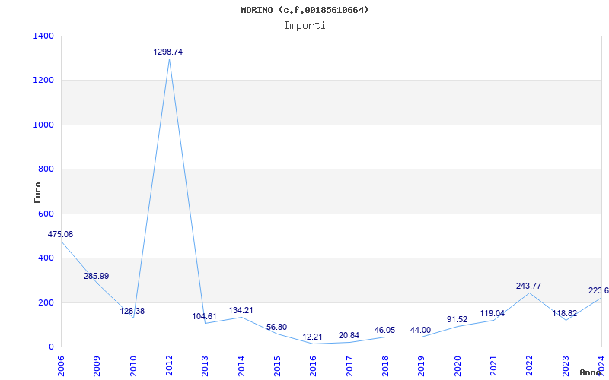
Task: Click the 800 y-axis tick label
Action: tap(46, 169)
